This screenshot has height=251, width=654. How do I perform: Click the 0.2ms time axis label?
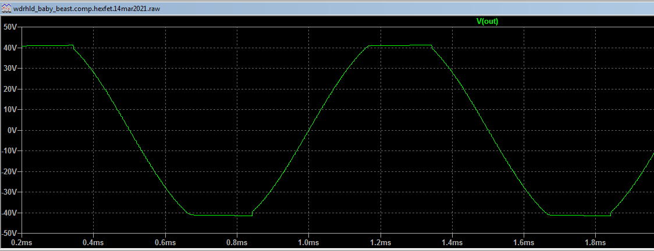tap(22, 242)
